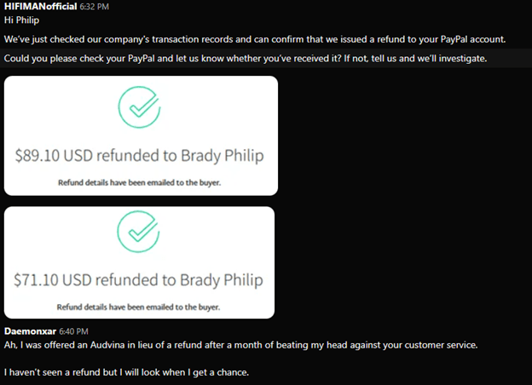Click "Brady Philip" in the $89.10 receipt
The height and width of the screenshot is (385, 532).
(222, 157)
